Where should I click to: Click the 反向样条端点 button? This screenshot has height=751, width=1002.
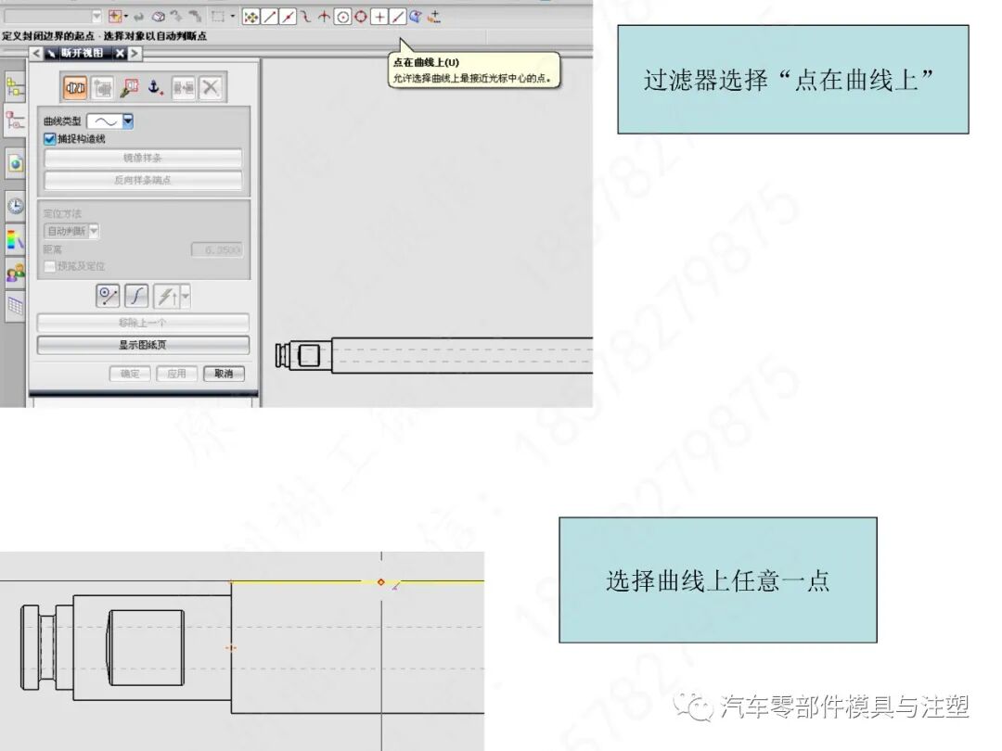(x=143, y=180)
